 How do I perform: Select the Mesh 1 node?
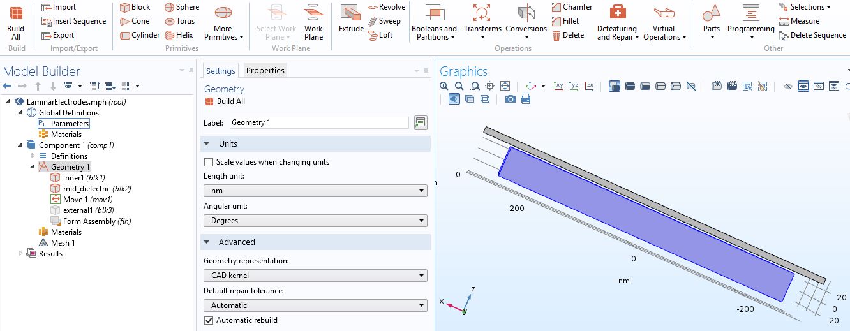(57, 243)
